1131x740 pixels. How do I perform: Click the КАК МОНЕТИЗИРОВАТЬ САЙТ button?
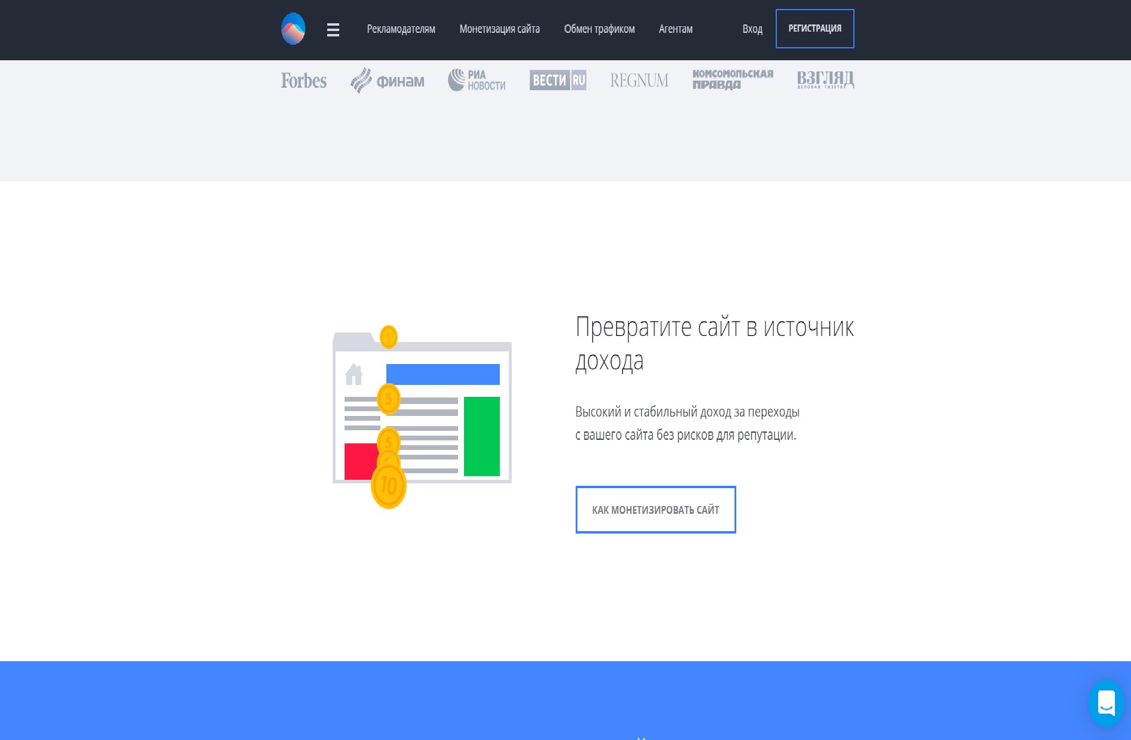coord(656,510)
